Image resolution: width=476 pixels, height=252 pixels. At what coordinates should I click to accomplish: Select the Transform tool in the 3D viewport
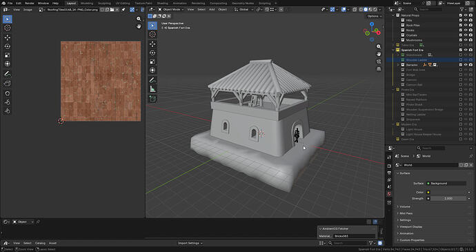(x=152, y=70)
